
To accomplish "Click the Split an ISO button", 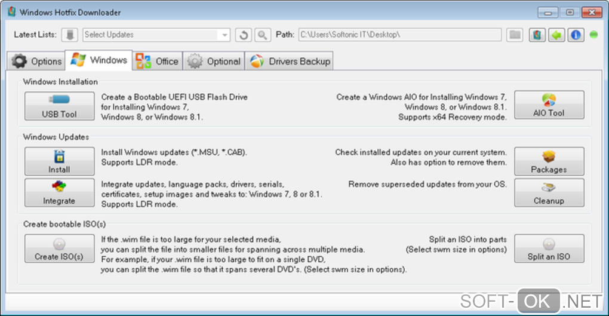I will [x=549, y=248].
